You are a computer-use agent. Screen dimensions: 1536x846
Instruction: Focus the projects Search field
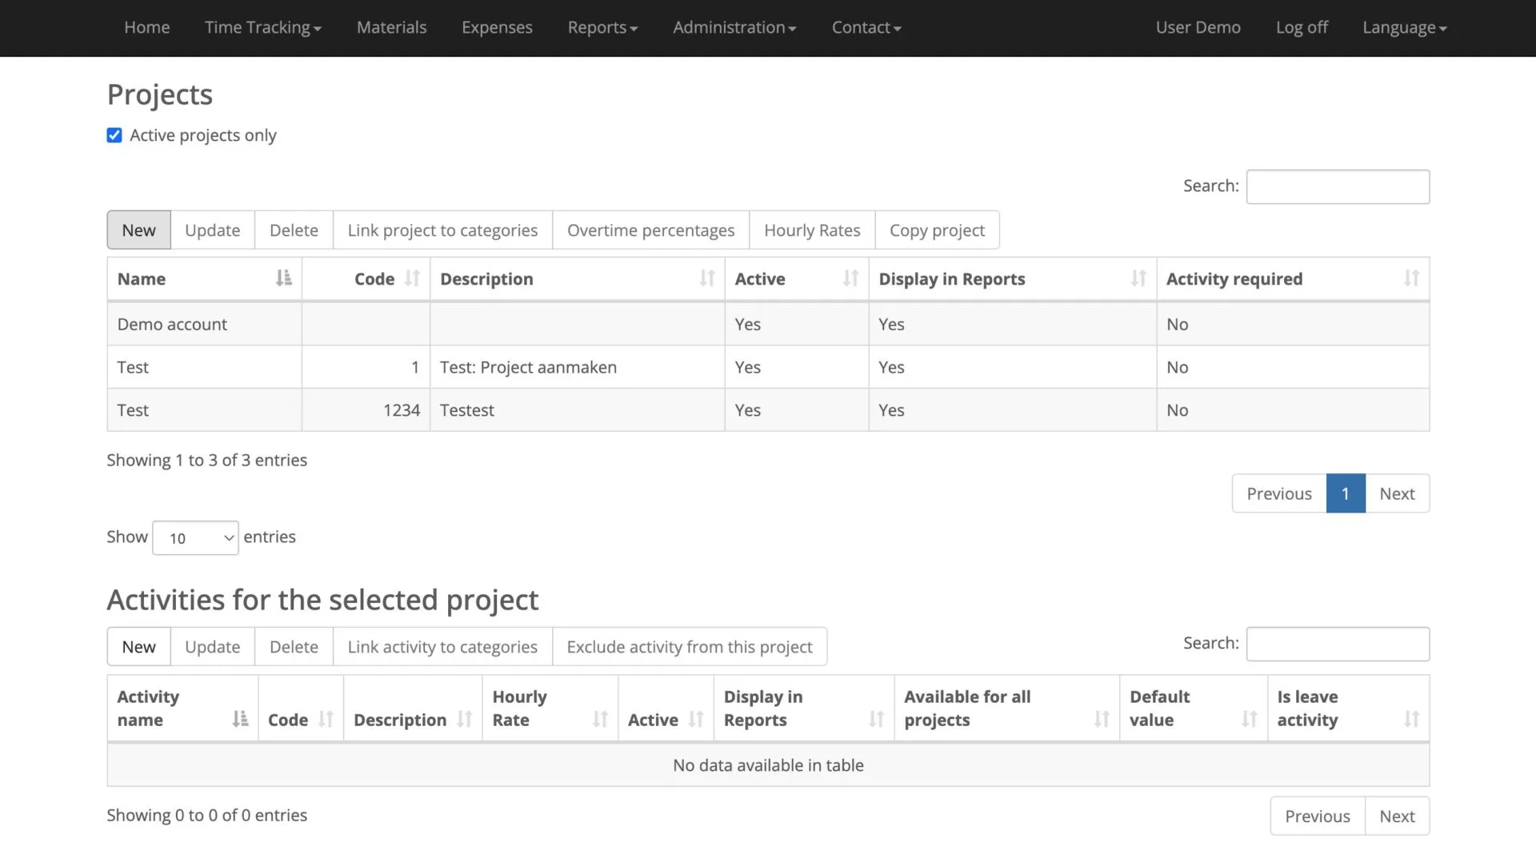click(x=1337, y=187)
